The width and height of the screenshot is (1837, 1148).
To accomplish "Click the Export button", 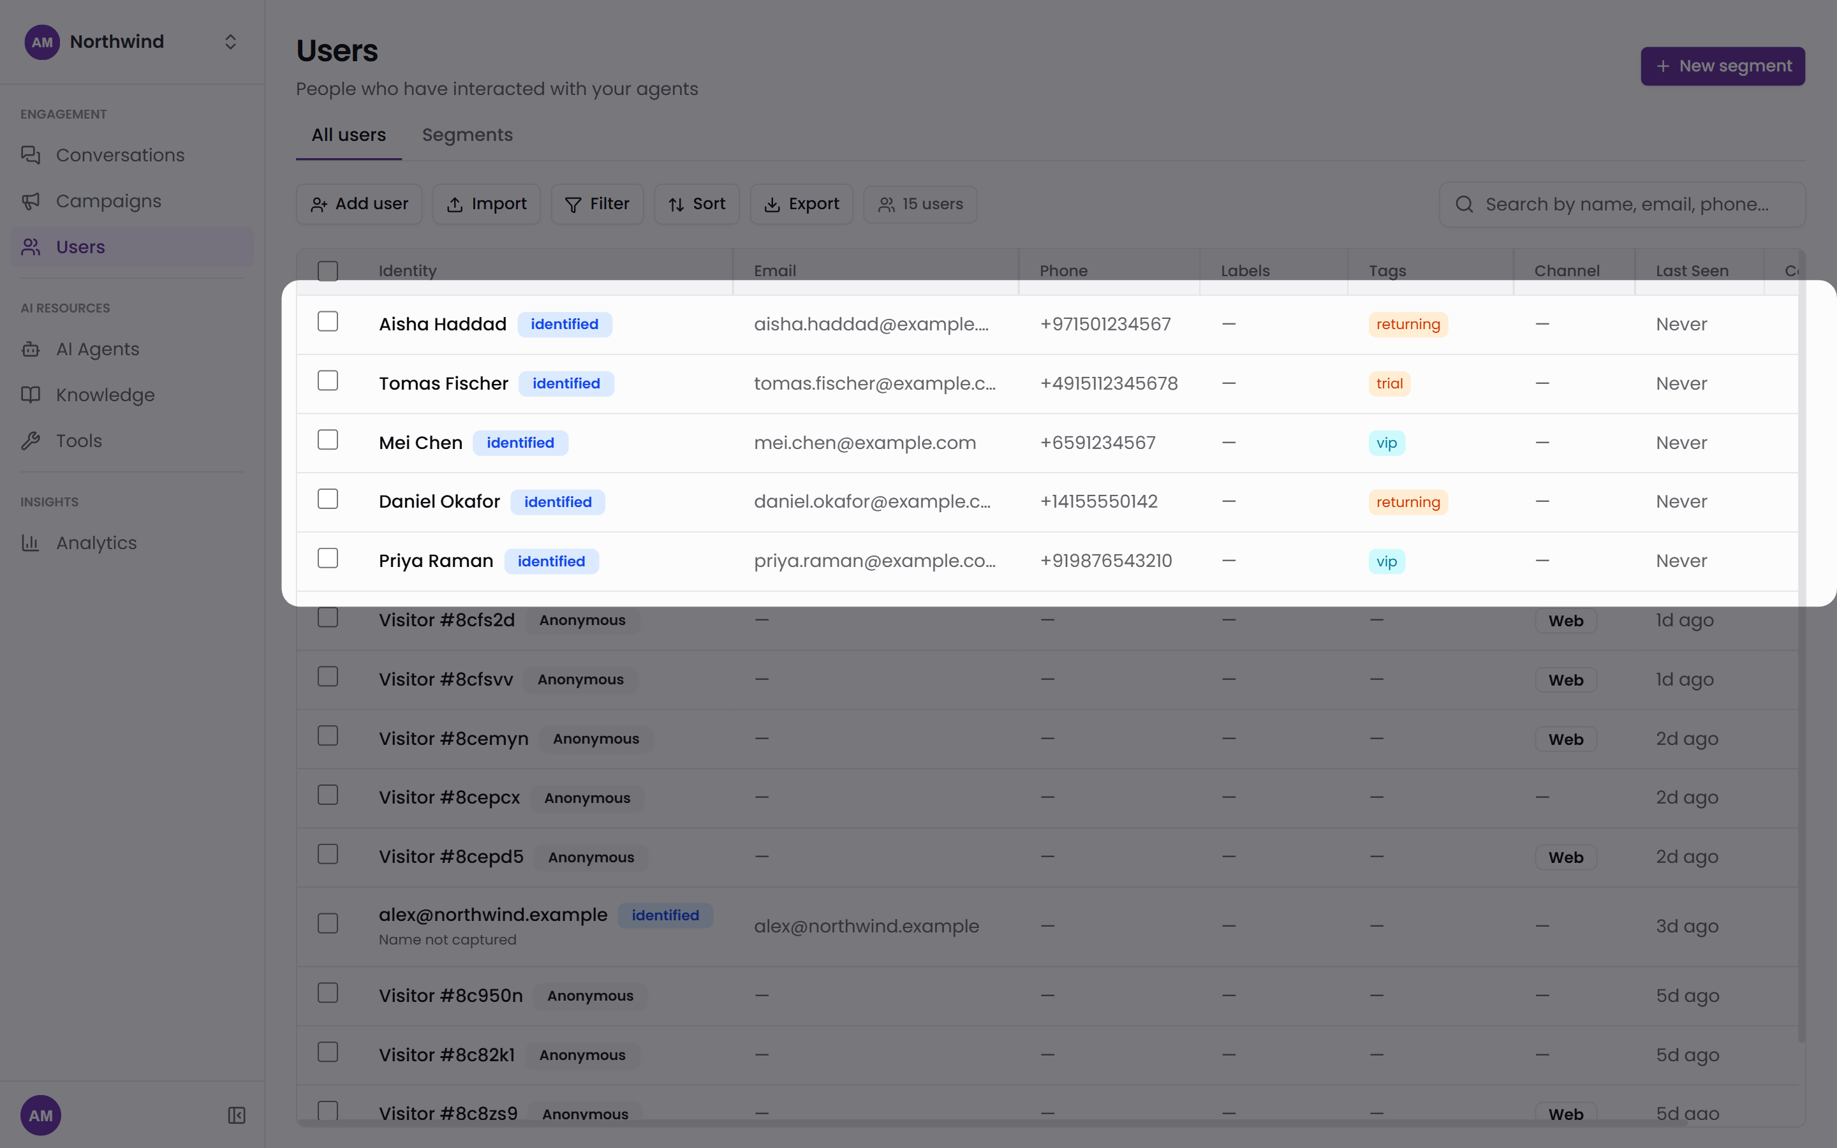I will [802, 204].
